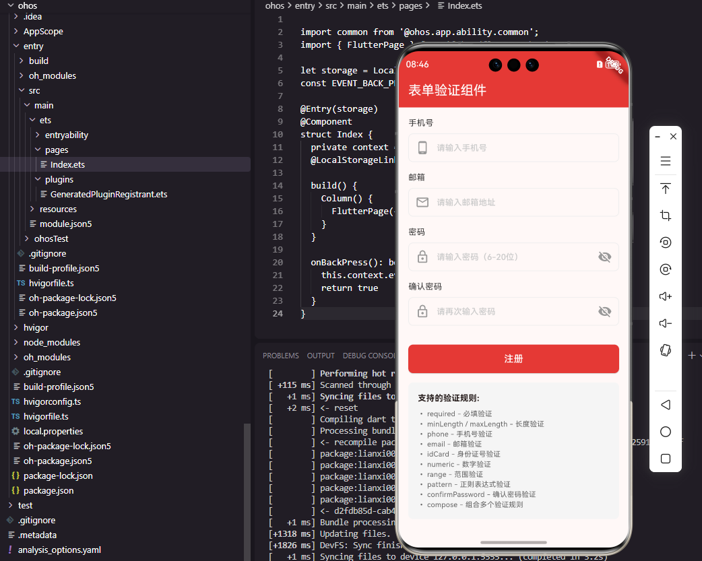Click the red 注册 register button
Image resolution: width=702 pixels, height=561 pixels.
click(513, 359)
